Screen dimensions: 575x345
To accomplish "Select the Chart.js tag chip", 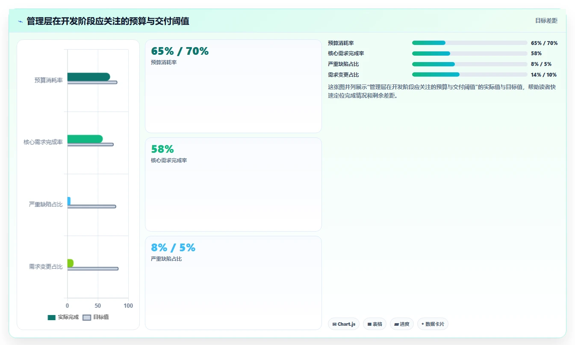I will [344, 324].
